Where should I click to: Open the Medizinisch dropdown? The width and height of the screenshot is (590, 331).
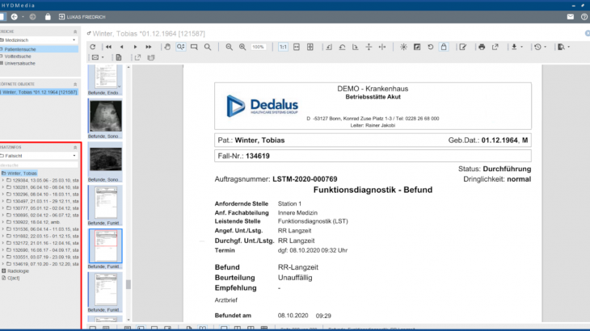pos(39,40)
